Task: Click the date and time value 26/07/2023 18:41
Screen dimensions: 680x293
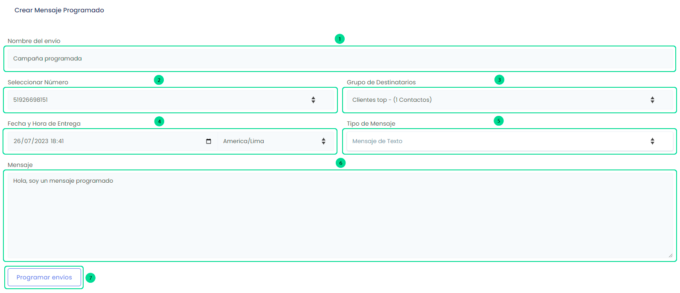Action: point(39,141)
